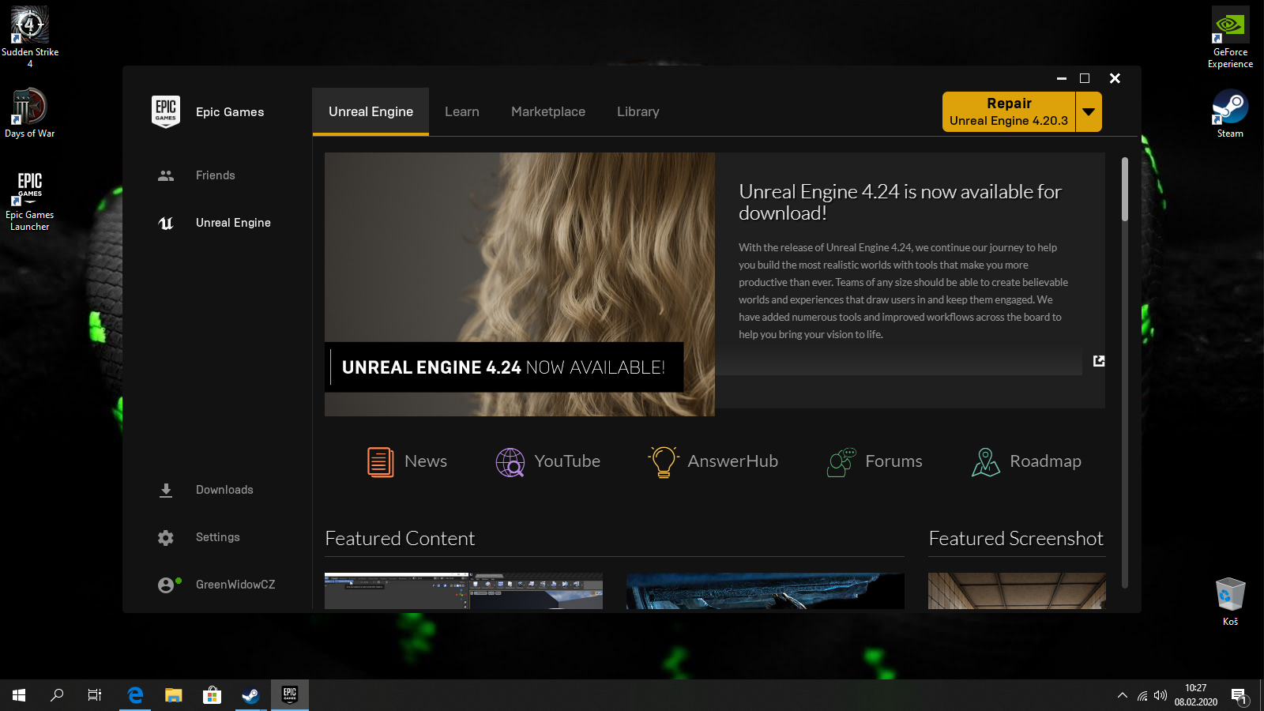
Task: Select Unreal Engine in the sidebar
Action: click(233, 223)
